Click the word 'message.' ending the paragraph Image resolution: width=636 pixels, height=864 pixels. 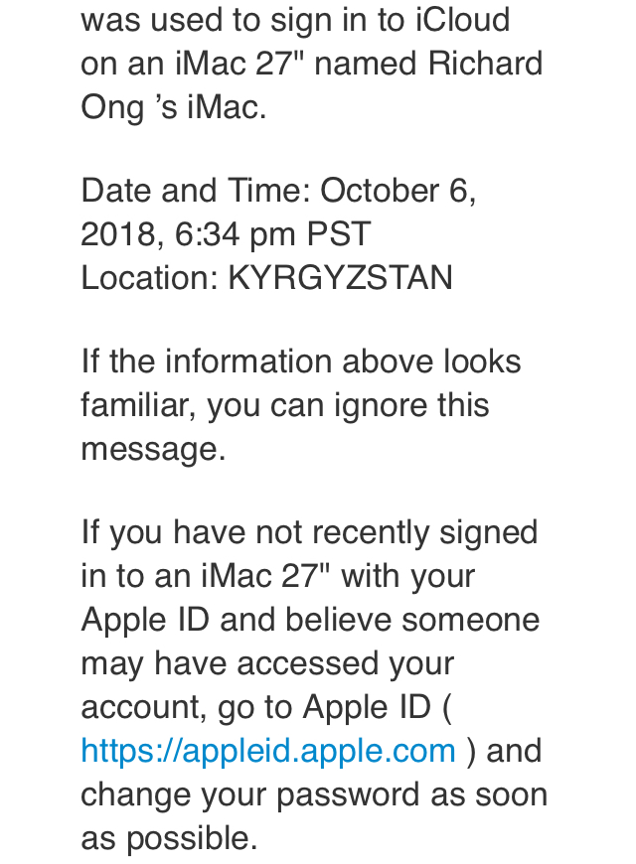pos(153,449)
